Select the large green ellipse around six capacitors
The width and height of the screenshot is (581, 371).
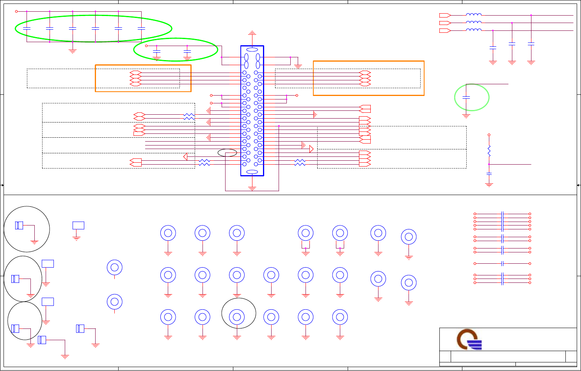pyautogui.click(x=94, y=28)
